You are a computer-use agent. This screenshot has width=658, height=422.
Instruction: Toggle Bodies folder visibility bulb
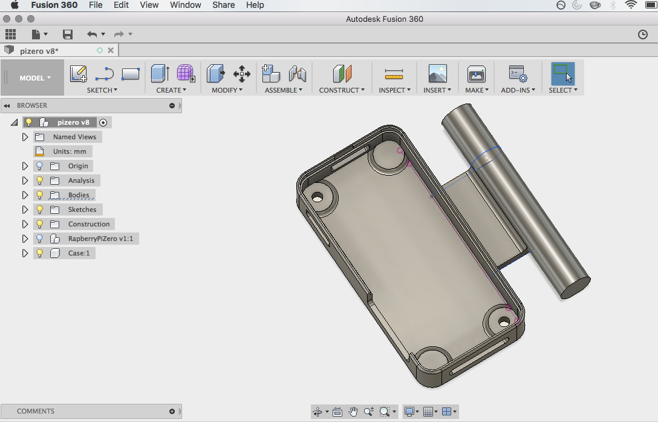click(x=39, y=195)
